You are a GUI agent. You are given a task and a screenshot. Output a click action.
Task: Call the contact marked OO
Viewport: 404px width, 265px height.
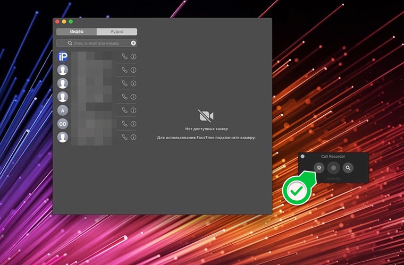(125, 124)
